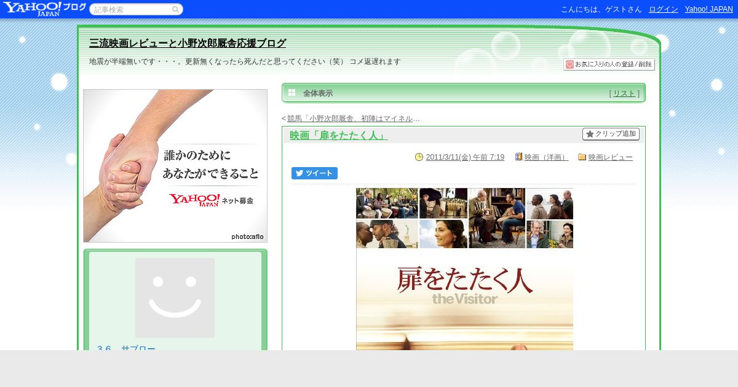Click the grid icon beside 全体表示
The width and height of the screenshot is (738, 387).
pyautogui.click(x=292, y=93)
